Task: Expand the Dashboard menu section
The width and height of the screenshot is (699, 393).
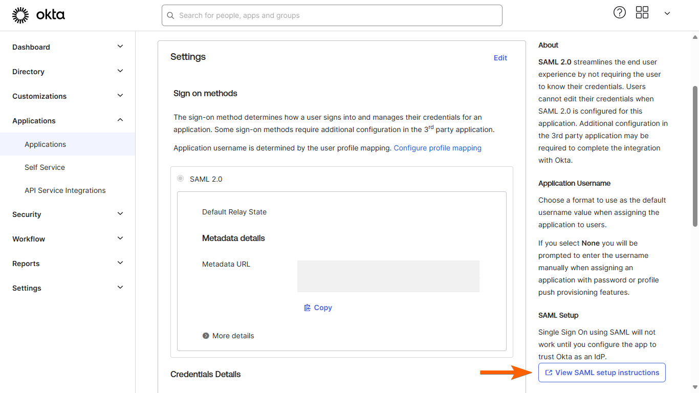Action: coord(120,47)
